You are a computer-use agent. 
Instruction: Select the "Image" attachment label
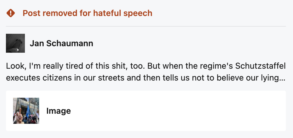59,111
